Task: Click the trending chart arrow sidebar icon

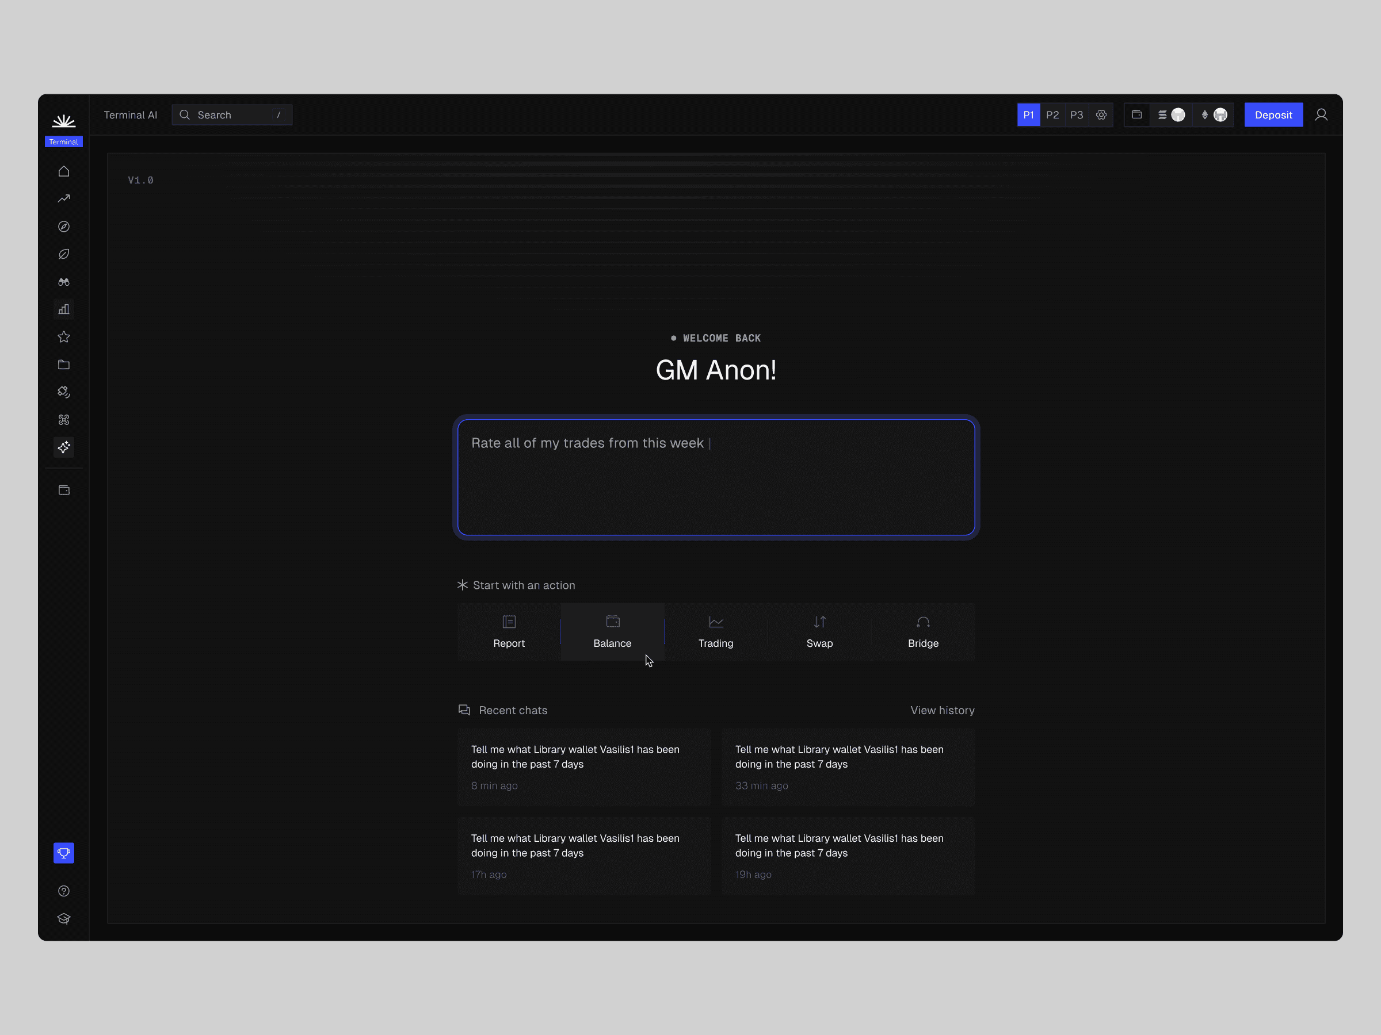Action: tap(64, 198)
